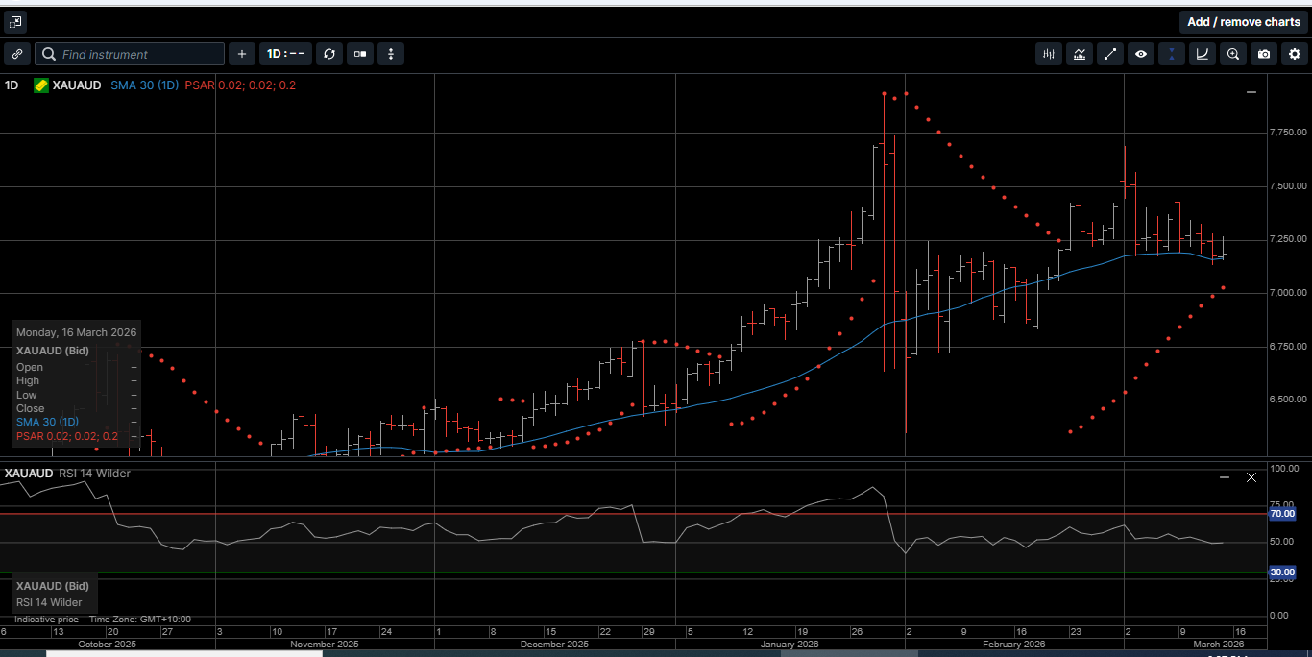Click the plus button beside search

pyautogui.click(x=241, y=54)
